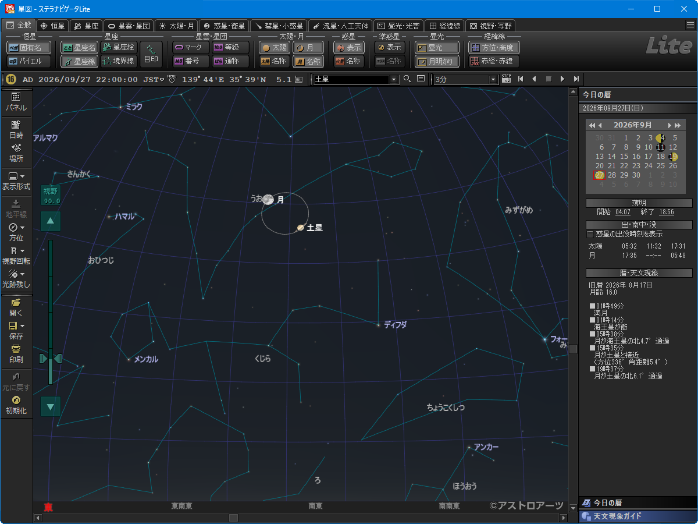This screenshot has width=698, height=524.
Task: Toggle 星座名 constellation names
Action: [79, 47]
